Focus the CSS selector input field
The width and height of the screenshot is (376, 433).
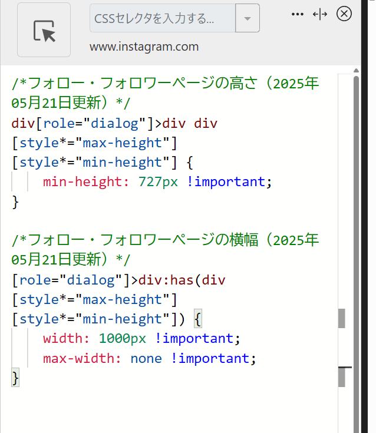coord(163,18)
